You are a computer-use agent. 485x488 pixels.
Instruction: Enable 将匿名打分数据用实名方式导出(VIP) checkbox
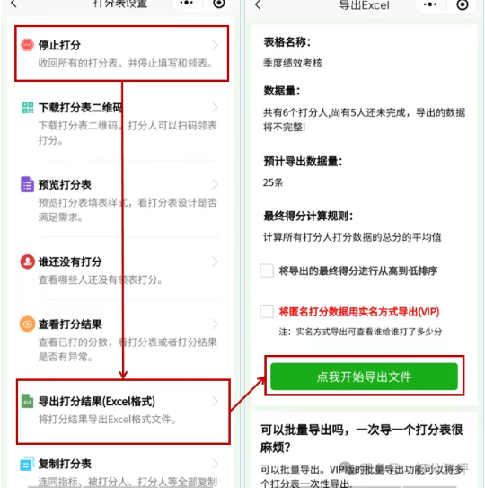(x=267, y=311)
